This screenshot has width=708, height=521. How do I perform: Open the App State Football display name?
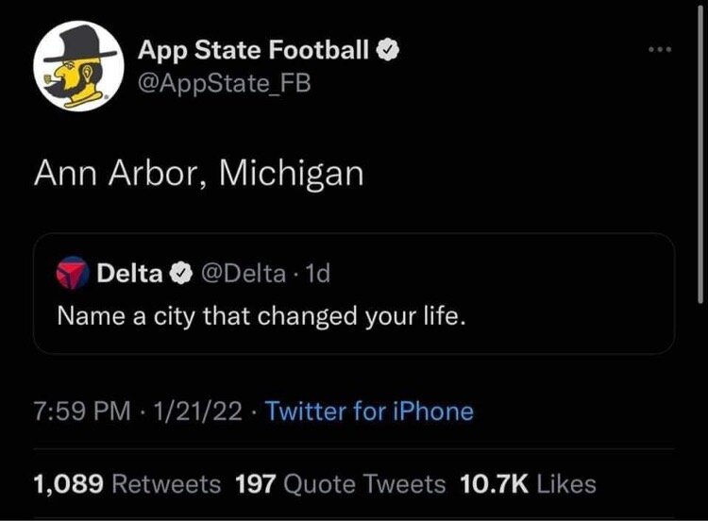click(x=254, y=50)
